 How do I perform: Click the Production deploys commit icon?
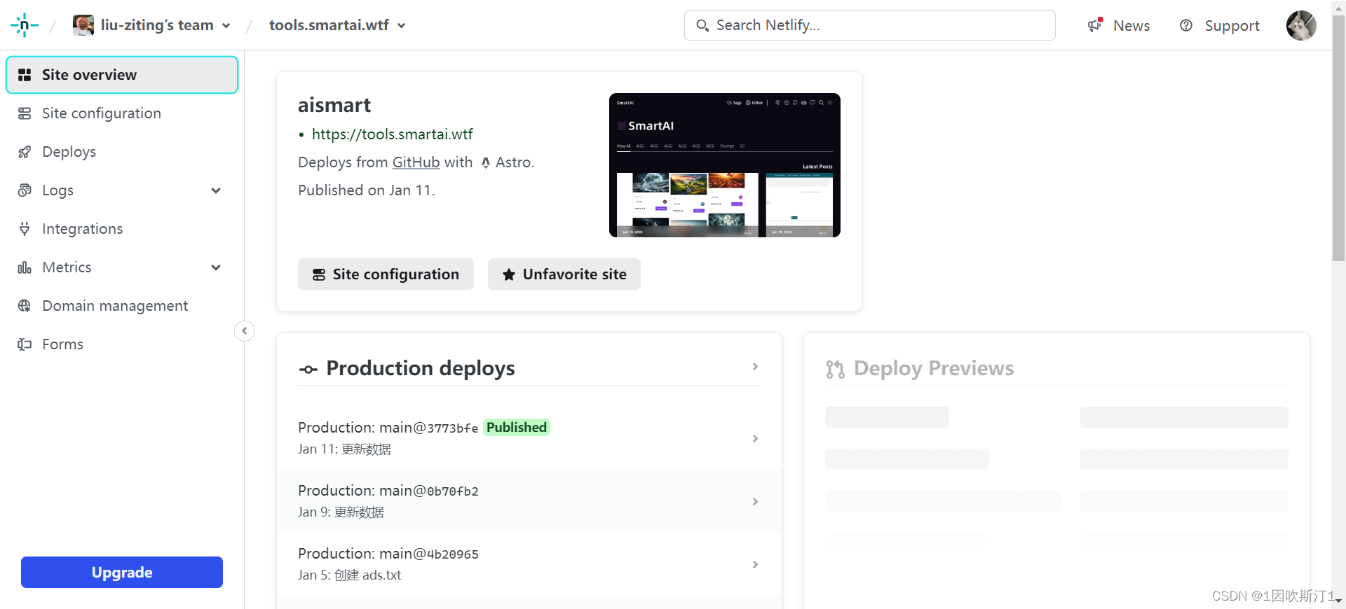pyautogui.click(x=308, y=370)
